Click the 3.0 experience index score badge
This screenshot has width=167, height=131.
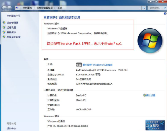79,65
